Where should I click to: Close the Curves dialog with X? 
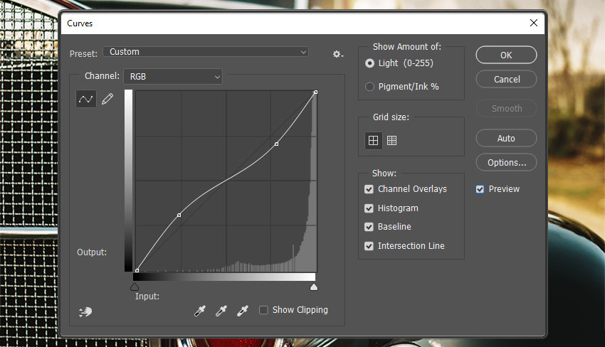pos(534,23)
